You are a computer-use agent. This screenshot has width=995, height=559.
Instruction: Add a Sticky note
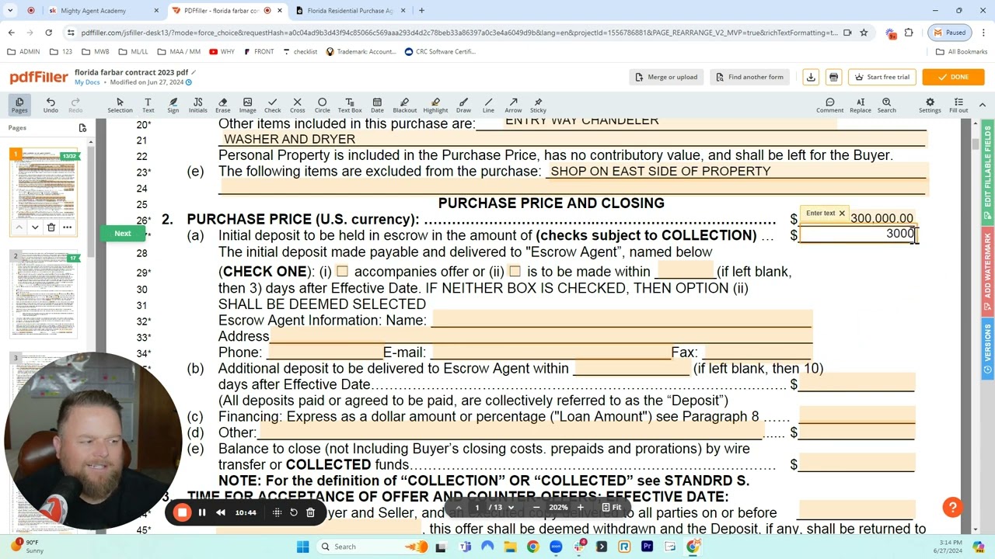[538, 105]
